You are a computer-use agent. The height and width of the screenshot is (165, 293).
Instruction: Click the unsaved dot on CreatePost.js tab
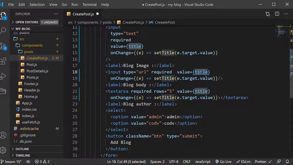coord(98,14)
